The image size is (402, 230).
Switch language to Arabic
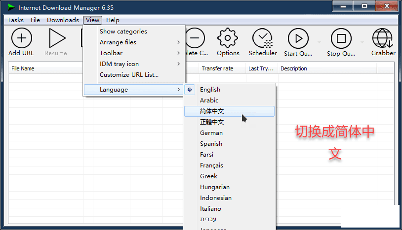tap(230, 100)
